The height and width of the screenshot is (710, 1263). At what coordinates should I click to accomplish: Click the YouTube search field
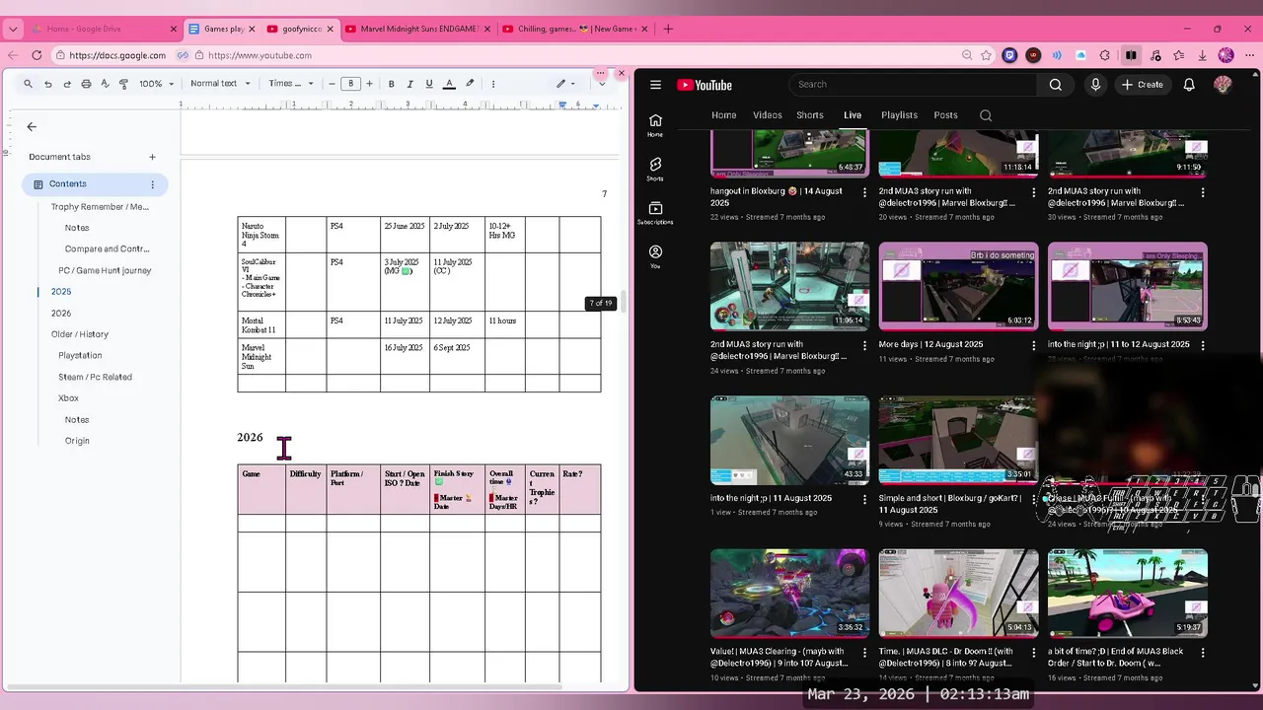(x=913, y=85)
